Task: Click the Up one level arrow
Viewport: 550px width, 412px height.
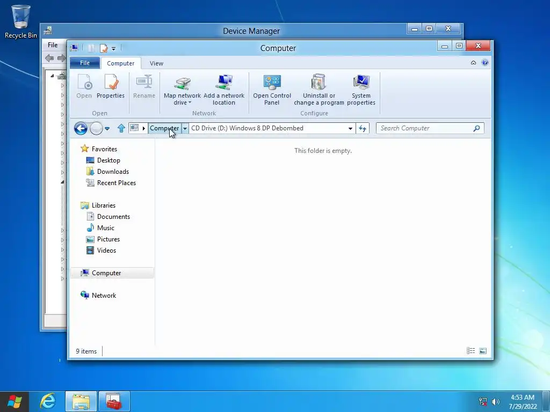Action: [121, 128]
